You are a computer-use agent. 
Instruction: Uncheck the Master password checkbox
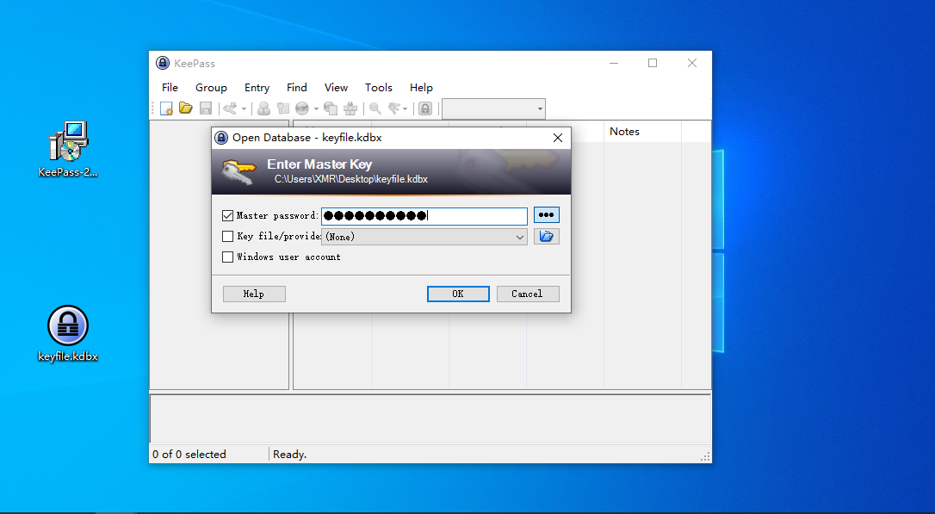coord(227,216)
